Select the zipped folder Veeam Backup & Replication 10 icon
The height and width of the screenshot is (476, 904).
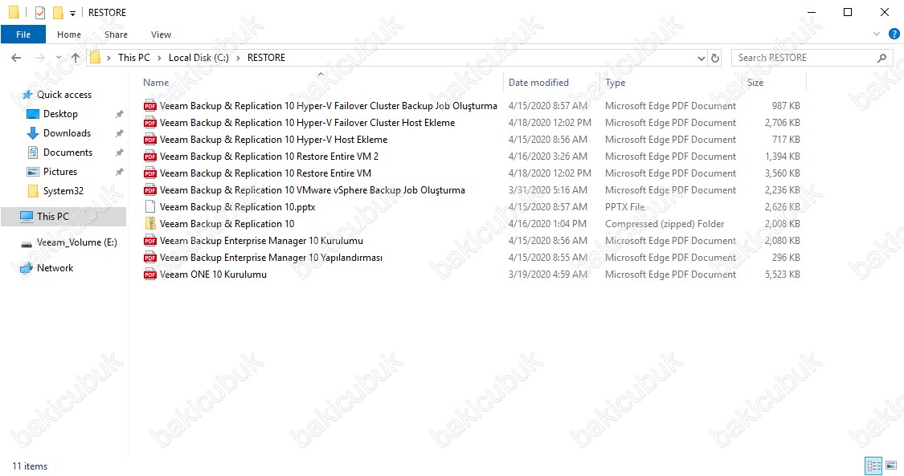point(150,224)
